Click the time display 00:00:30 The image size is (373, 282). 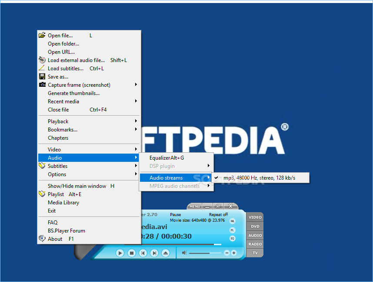click(176, 236)
